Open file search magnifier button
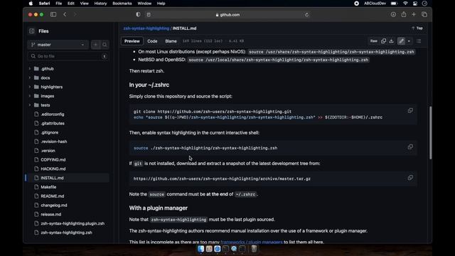 click(x=105, y=45)
